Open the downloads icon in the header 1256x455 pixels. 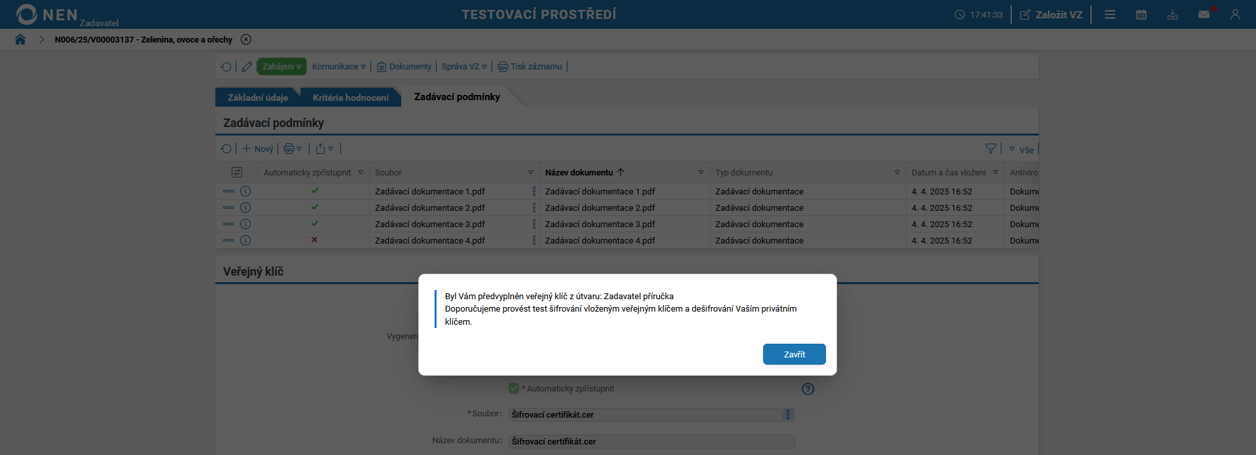1173,14
